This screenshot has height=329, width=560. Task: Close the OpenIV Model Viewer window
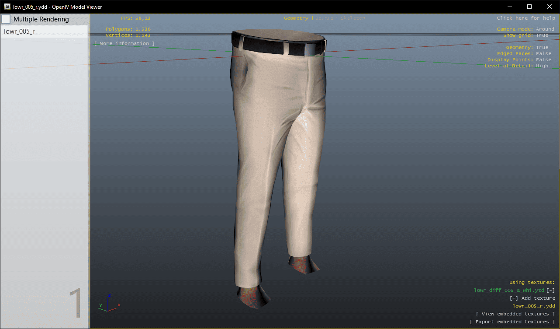click(549, 7)
